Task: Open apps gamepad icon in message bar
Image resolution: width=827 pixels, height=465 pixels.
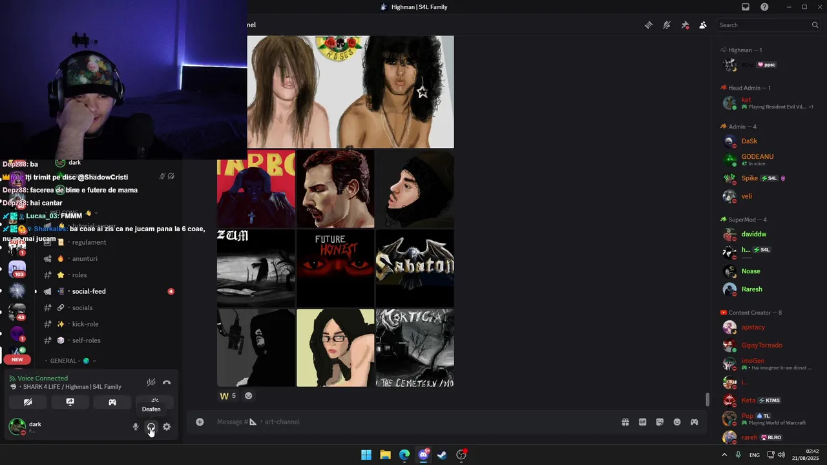Action: (x=694, y=422)
